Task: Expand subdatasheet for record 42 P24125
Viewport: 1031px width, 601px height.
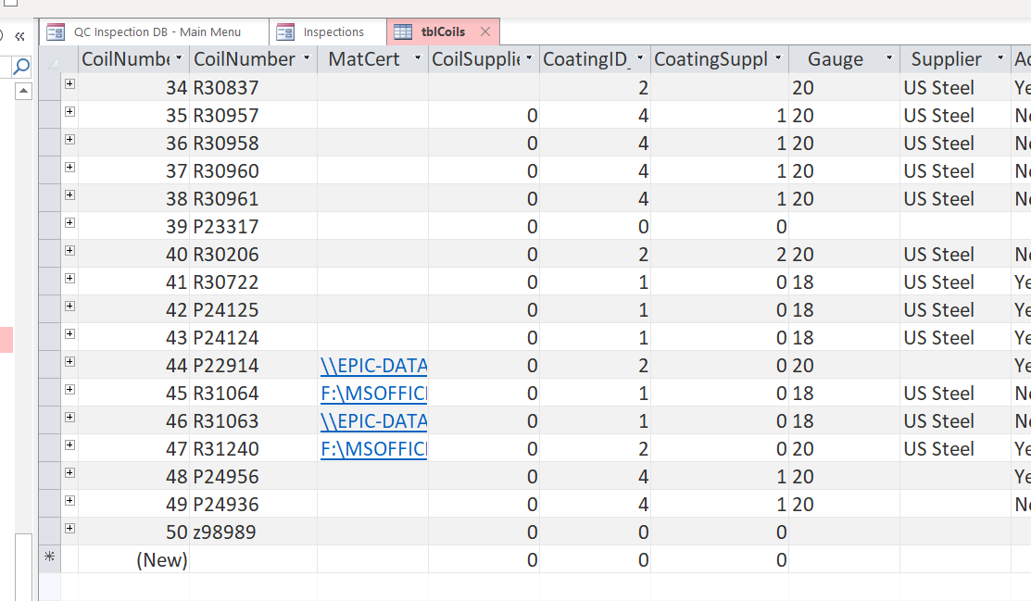Action: 69,306
